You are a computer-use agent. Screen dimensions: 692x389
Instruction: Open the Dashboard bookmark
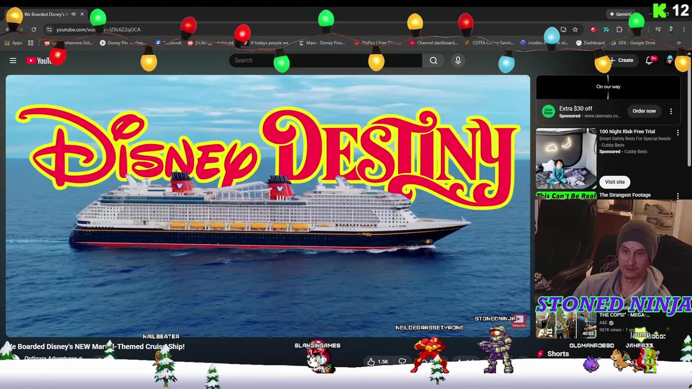point(590,43)
